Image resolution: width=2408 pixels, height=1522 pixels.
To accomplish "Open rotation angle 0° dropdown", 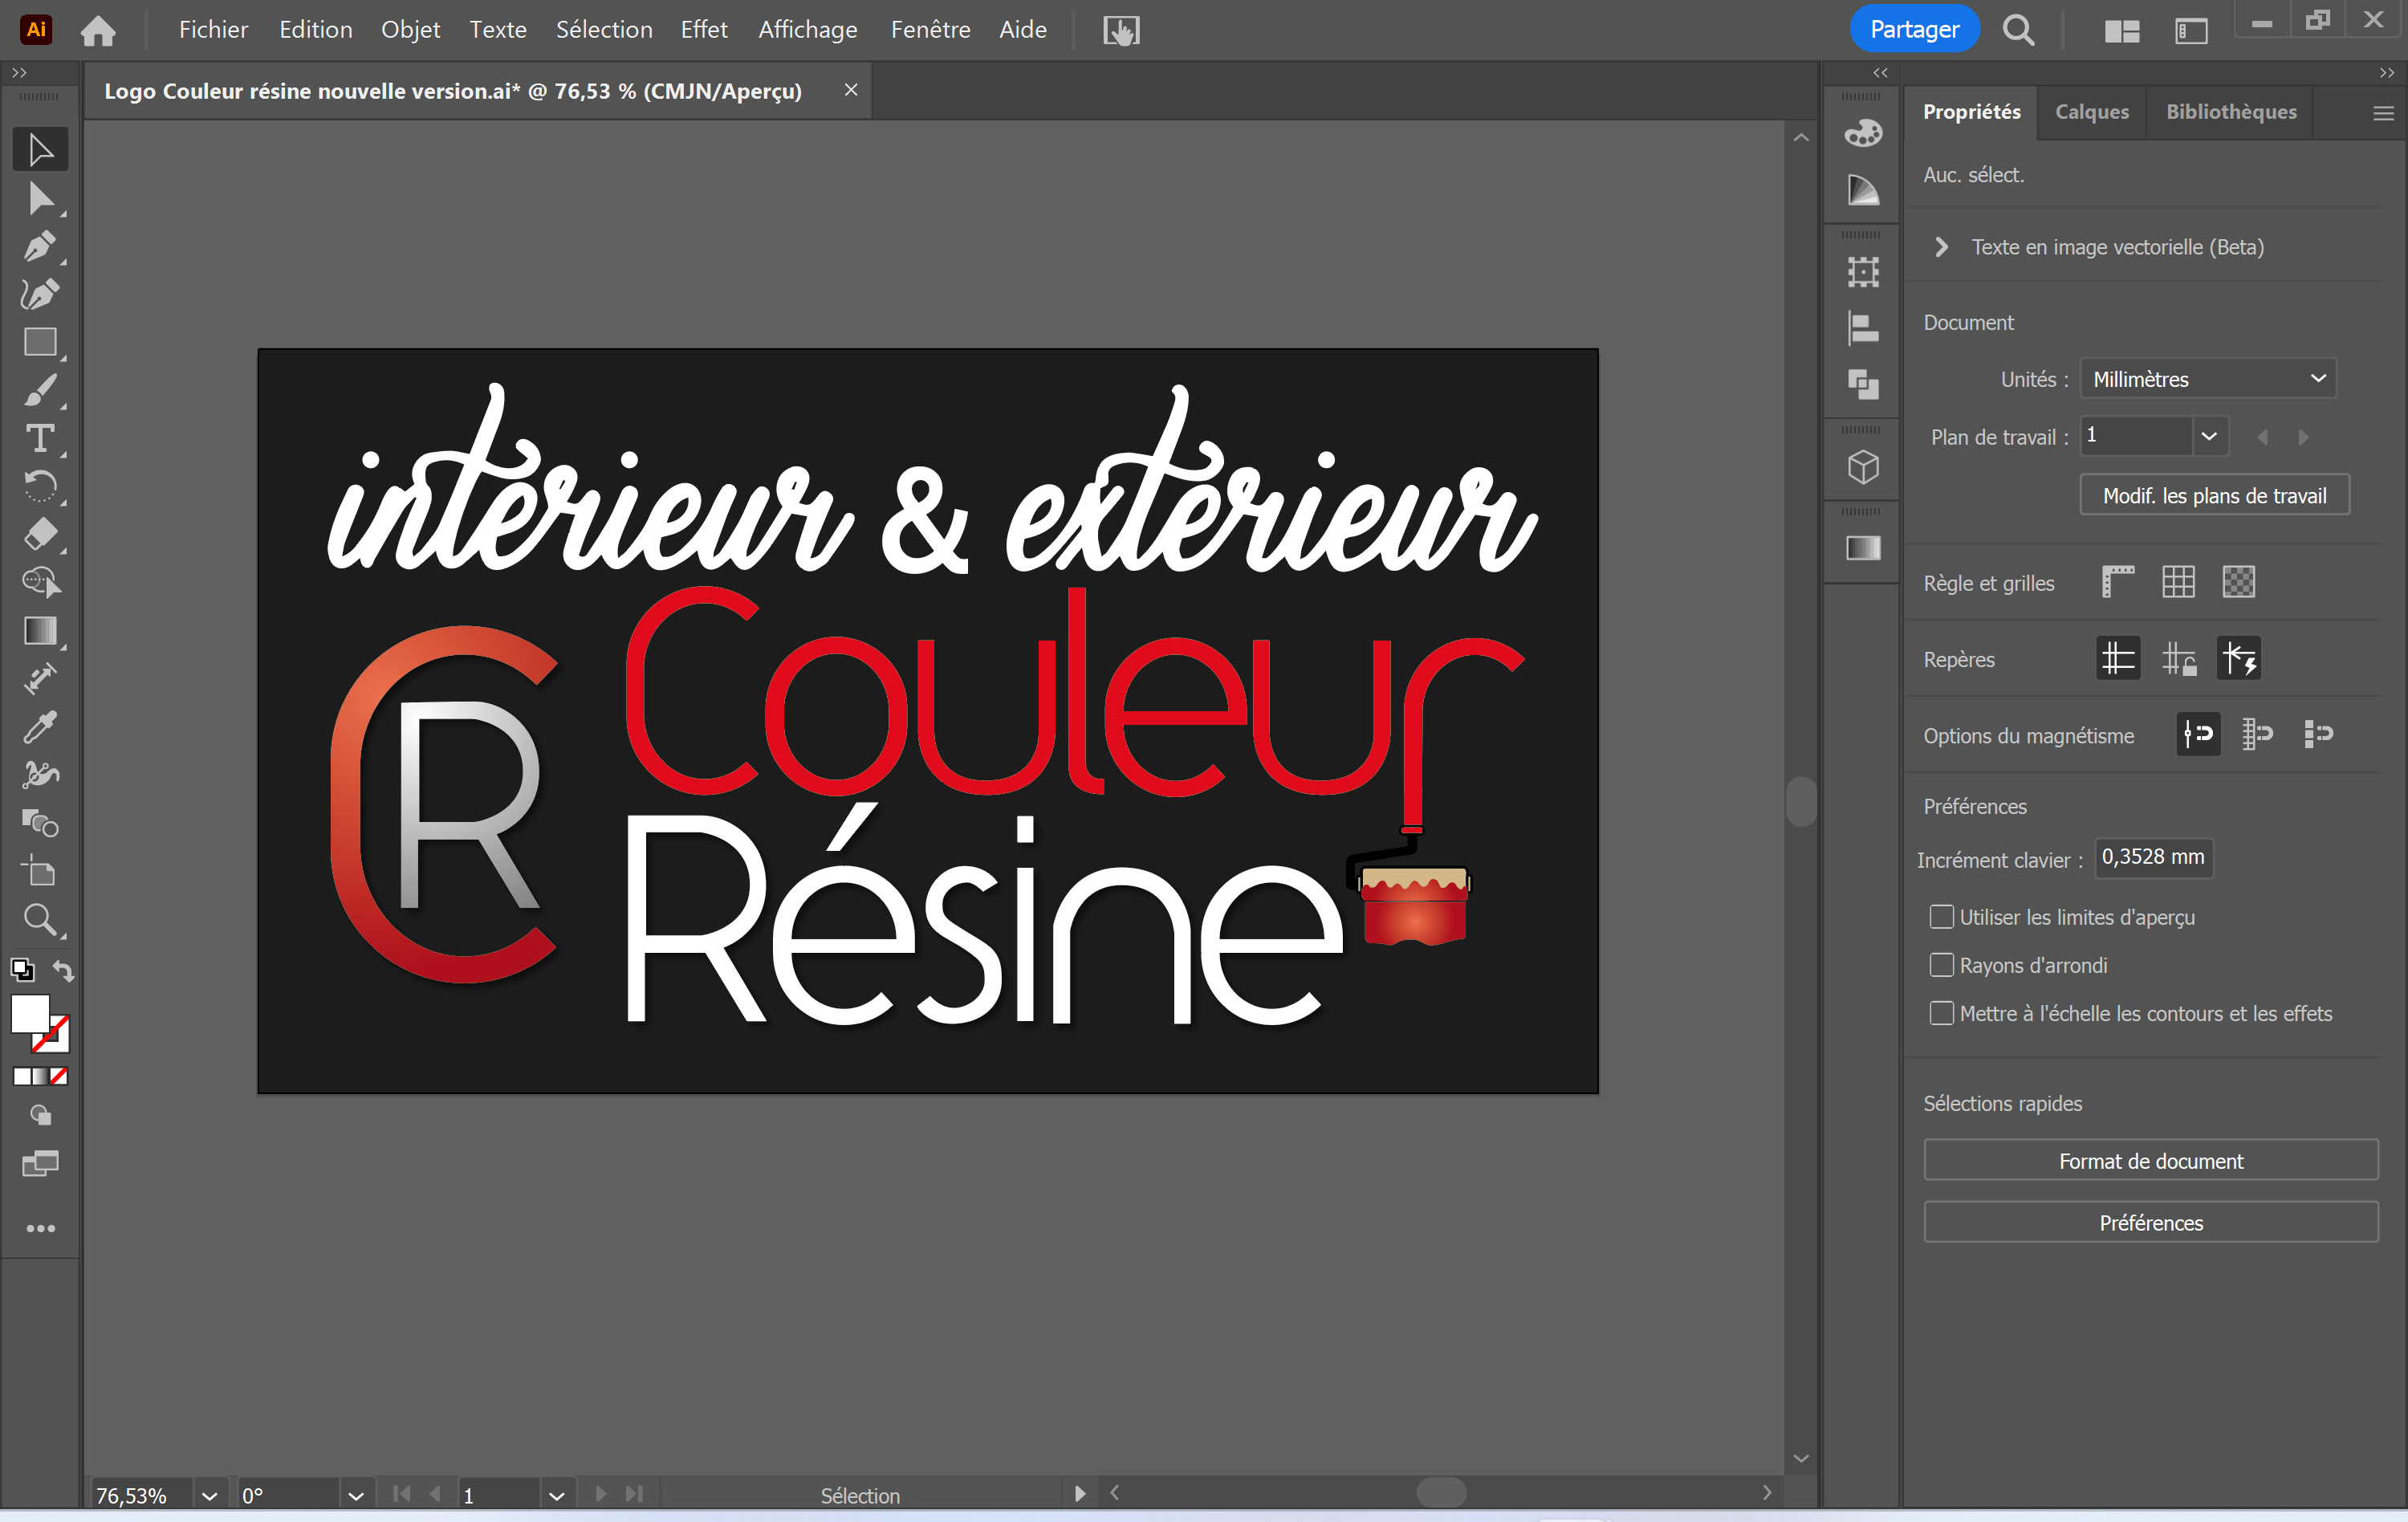I will pyautogui.click(x=355, y=1496).
